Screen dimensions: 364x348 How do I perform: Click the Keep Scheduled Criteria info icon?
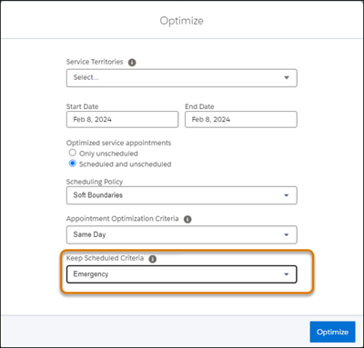click(x=153, y=259)
